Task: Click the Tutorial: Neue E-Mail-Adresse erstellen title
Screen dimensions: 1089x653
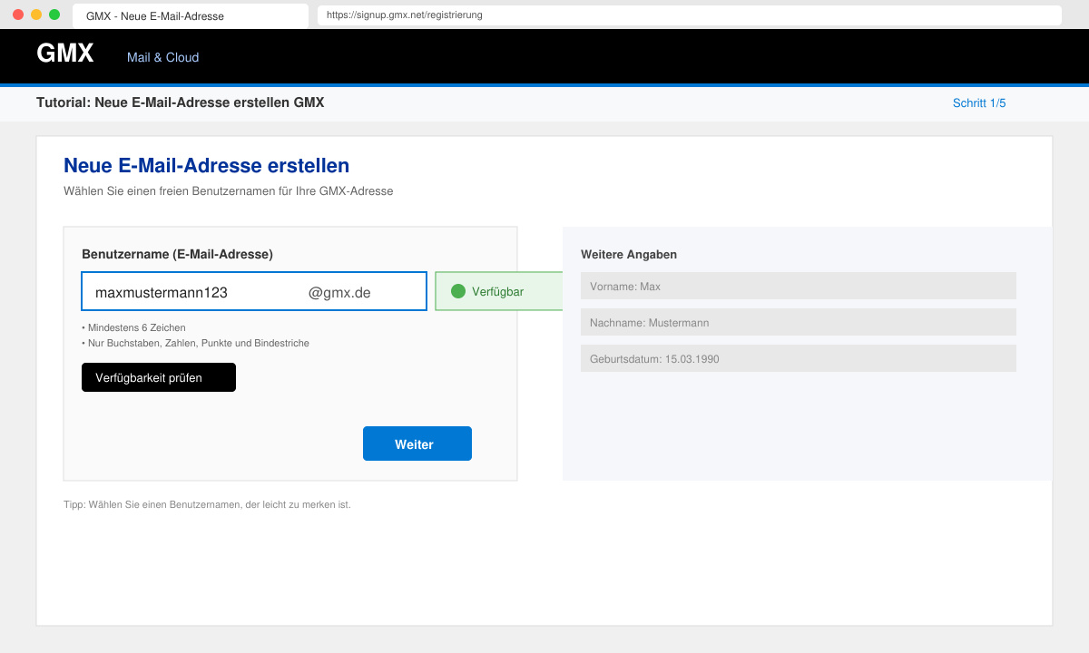Action: (180, 102)
